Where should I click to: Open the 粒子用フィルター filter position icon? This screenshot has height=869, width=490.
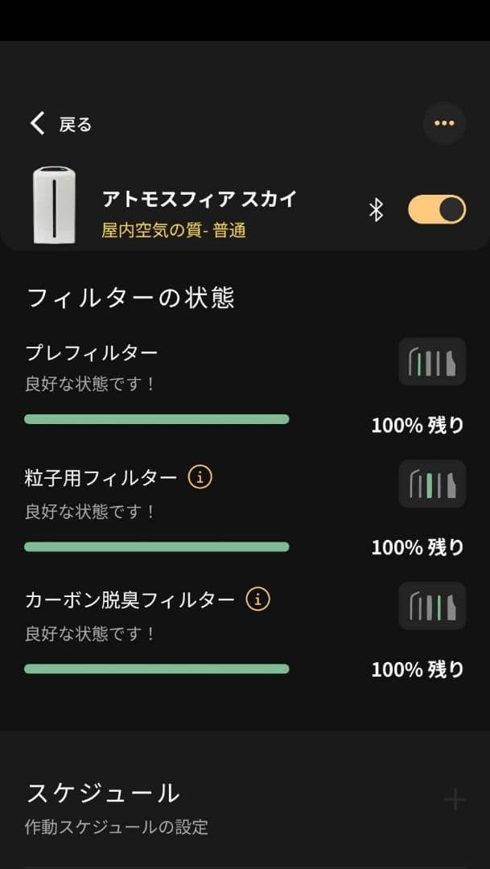[x=432, y=484]
